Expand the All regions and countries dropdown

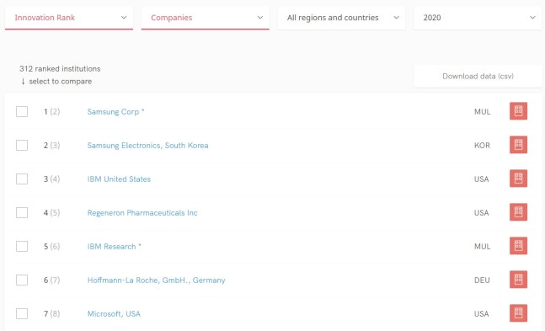341,18
